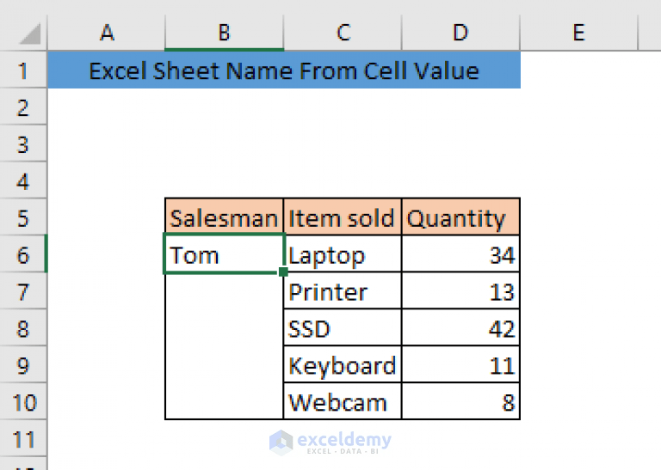Select row 10 header

coord(23,402)
